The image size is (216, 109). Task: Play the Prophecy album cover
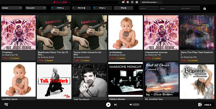point(18,33)
